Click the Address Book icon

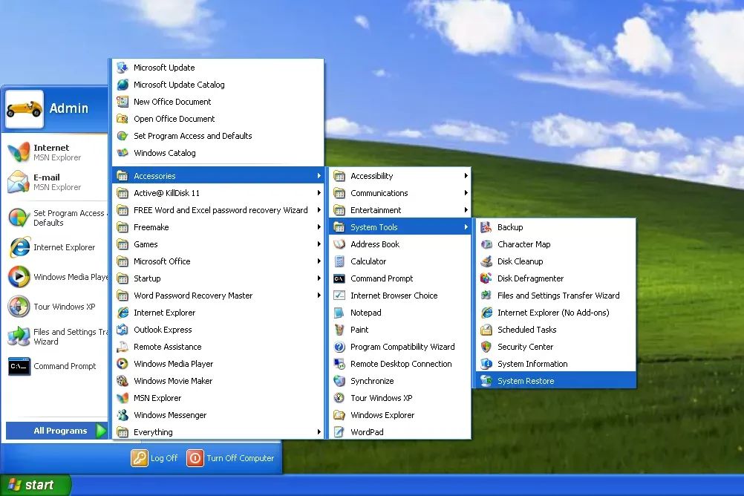pyautogui.click(x=339, y=244)
